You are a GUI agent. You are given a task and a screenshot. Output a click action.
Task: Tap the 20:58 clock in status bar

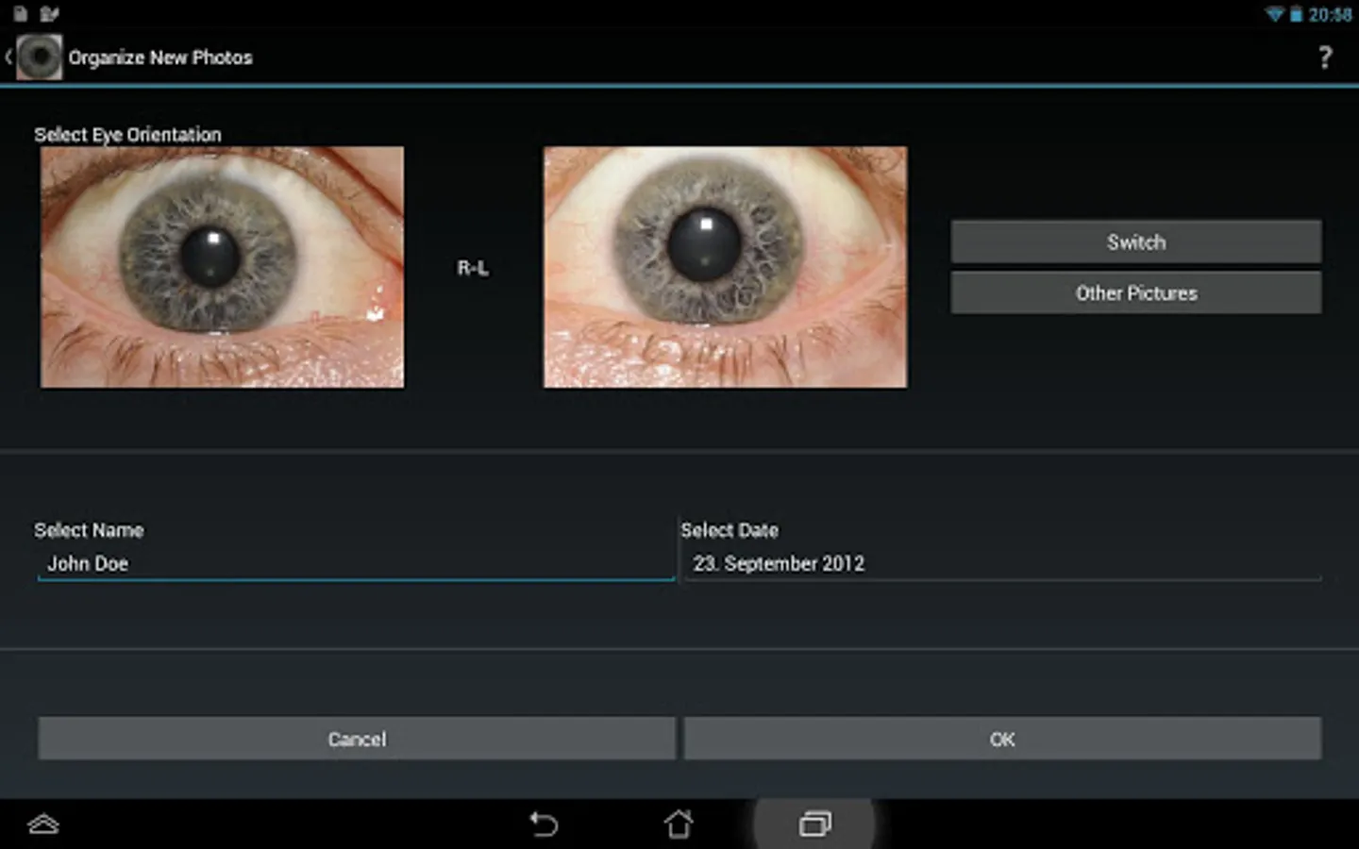pos(1329,14)
